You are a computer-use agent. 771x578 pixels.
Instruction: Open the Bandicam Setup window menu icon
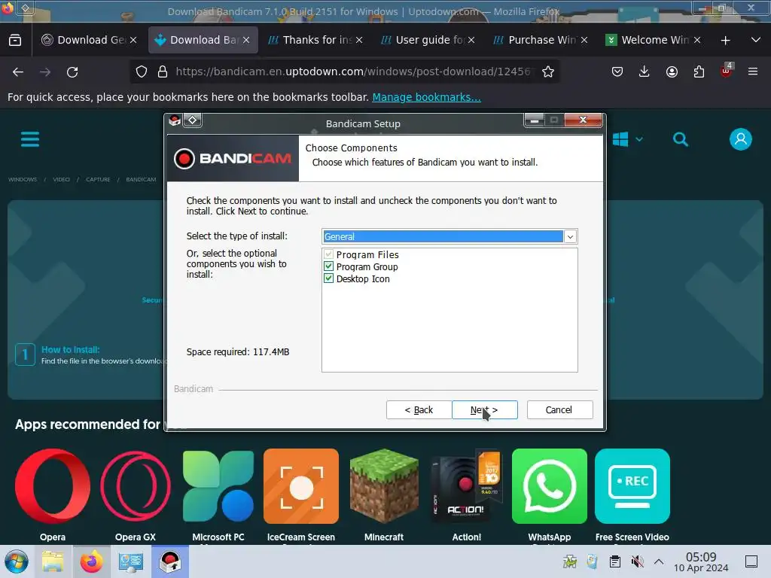click(175, 120)
